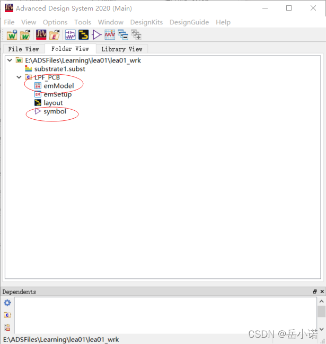
Task: Switch to the File View tab
Action: (x=23, y=49)
